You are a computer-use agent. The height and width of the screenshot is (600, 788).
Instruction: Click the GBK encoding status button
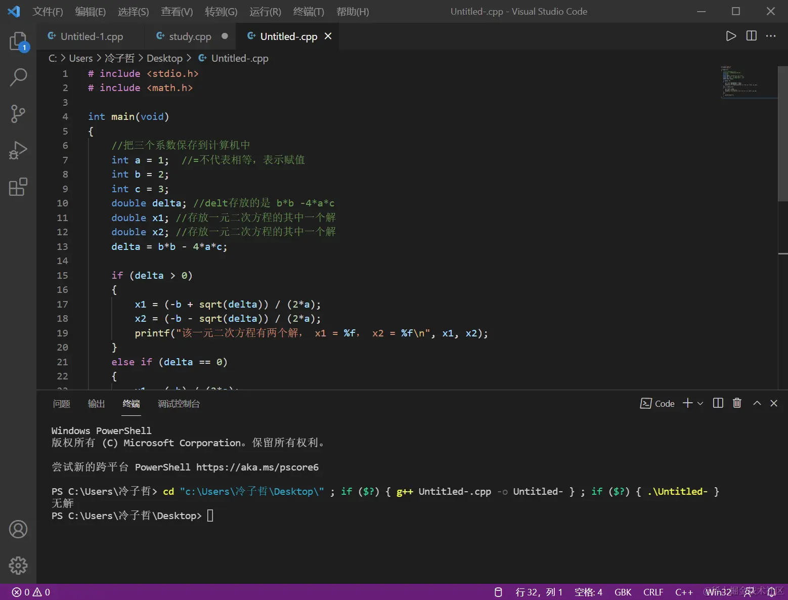[x=623, y=592]
